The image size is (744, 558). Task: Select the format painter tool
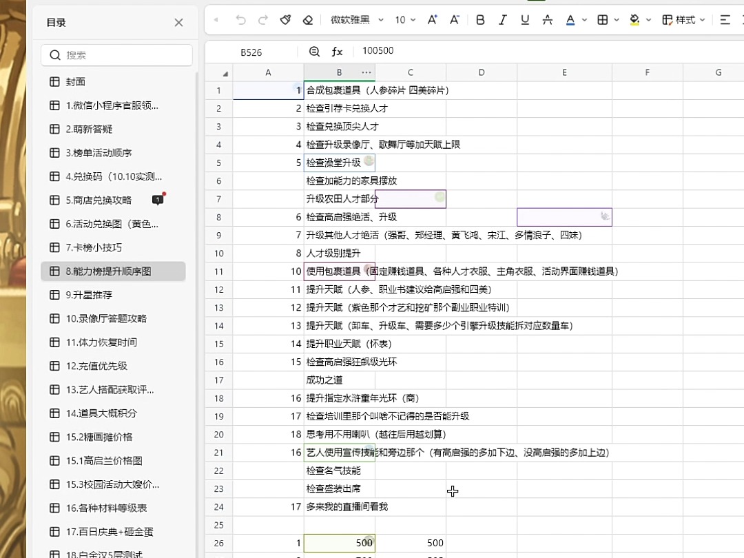coord(285,20)
